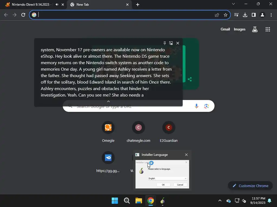Open the Omegle shortcut
The width and height of the screenshot is (277, 207).
108,132
